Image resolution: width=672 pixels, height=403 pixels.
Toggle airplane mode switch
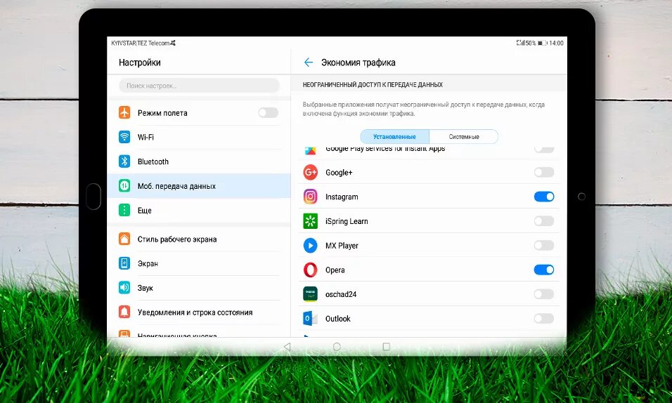coord(269,112)
